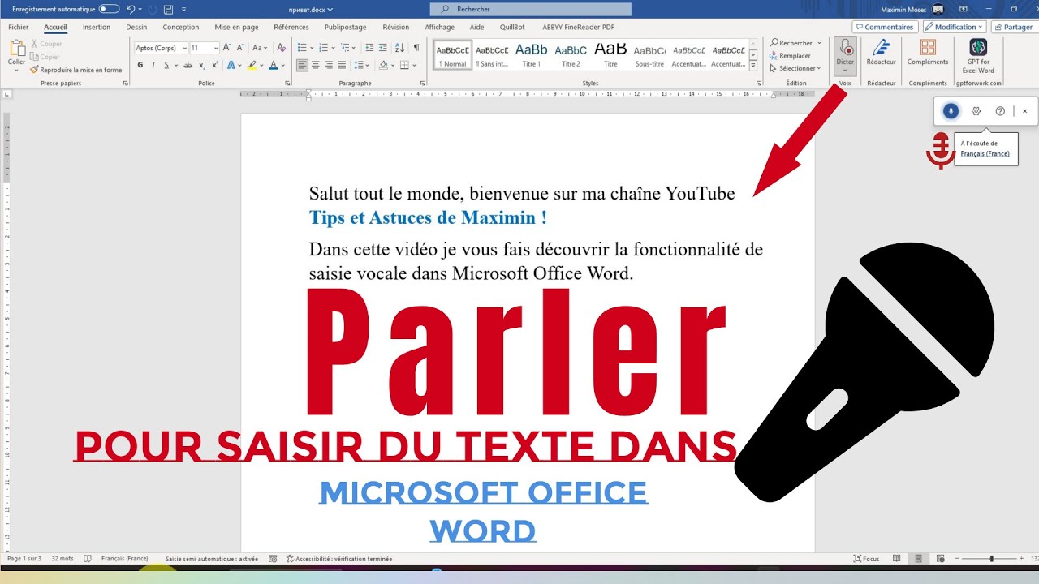Open the line spacing dropdown

click(x=365, y=65)
